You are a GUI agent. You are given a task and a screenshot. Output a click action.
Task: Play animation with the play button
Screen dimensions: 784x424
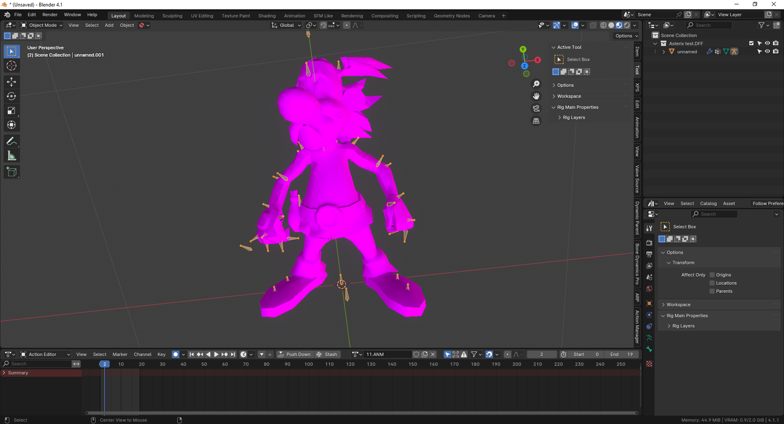(x=216, y=354)
